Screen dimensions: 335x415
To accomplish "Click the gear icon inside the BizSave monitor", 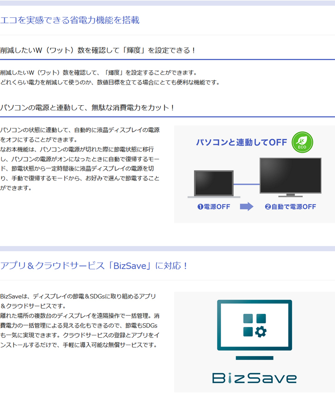I will 261,331.
